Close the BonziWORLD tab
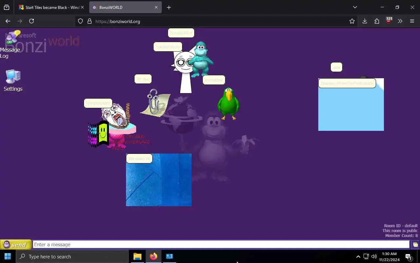This screenshot has height=263, width=420. click(156, 7)
